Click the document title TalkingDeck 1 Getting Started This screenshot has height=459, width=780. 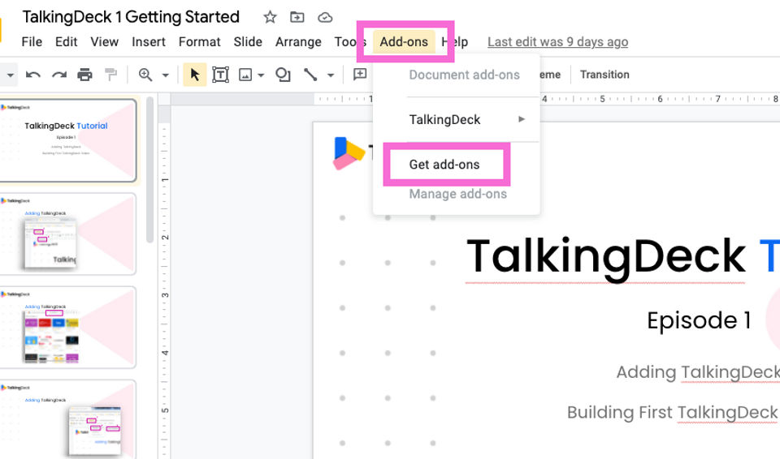pyautogui.click(x=131, y=17)
